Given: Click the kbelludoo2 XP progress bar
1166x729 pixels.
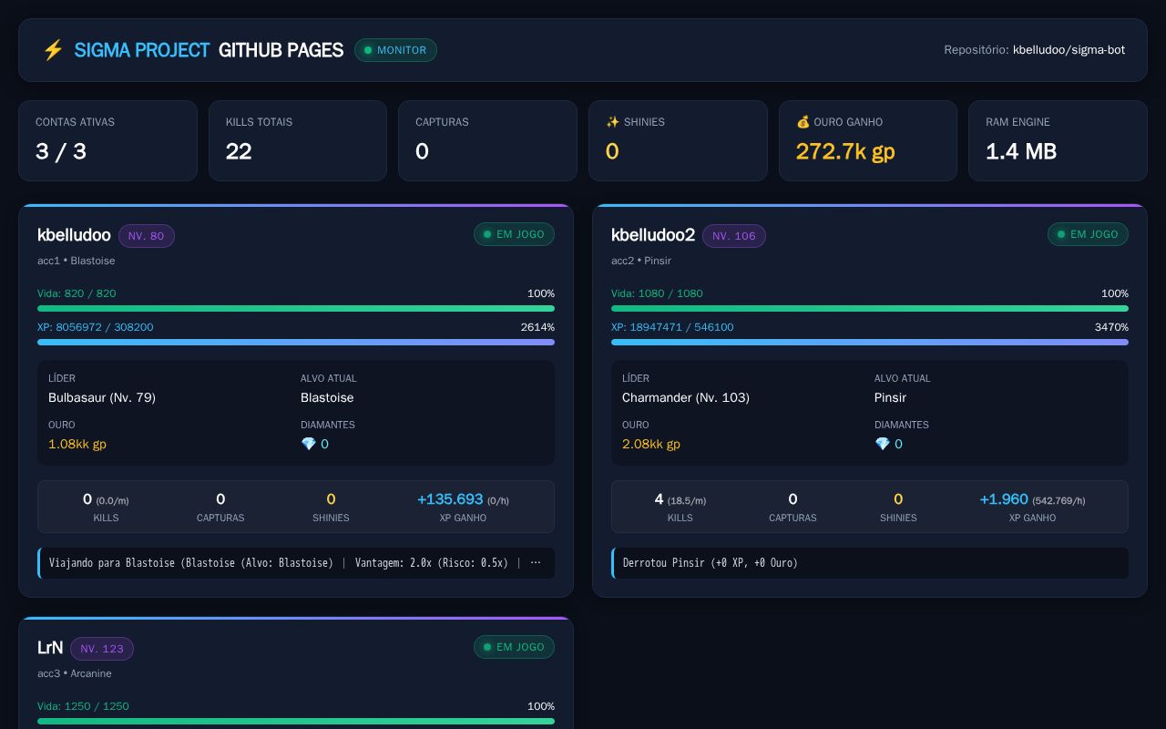Looking at the screenshot, I should pyautogui.click(x=870, y=343).
